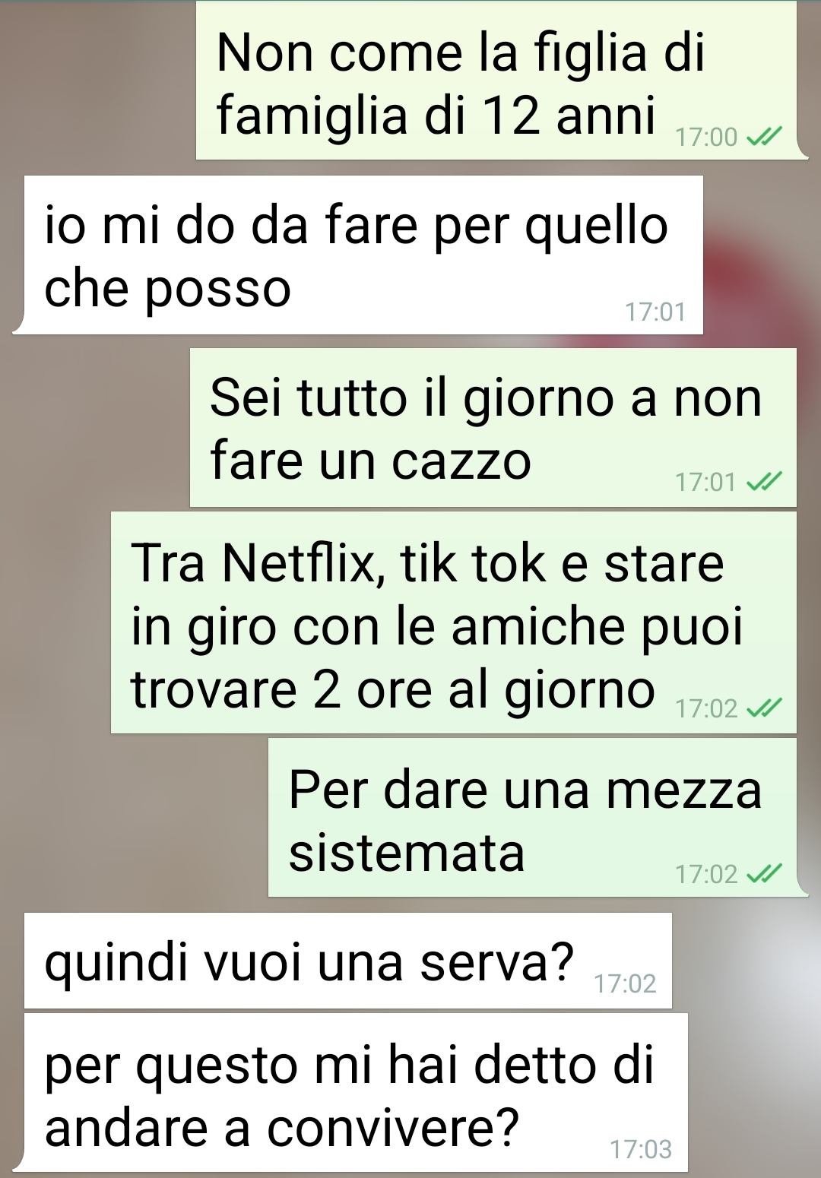Select message 'Non come la figlia di famiglia'

(501, 81)
